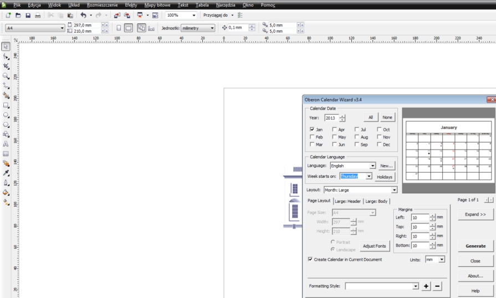Viewport: 496px width, 298px height.
Task: Click the Print icon in toolbar
Action: point(37,16)
